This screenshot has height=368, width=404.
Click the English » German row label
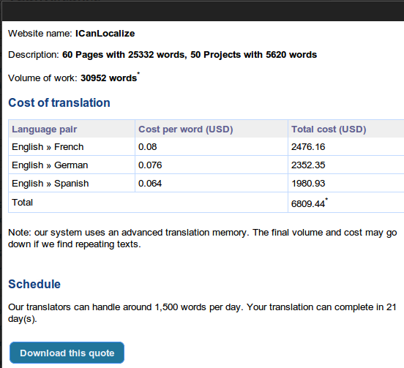pos(50,165)
